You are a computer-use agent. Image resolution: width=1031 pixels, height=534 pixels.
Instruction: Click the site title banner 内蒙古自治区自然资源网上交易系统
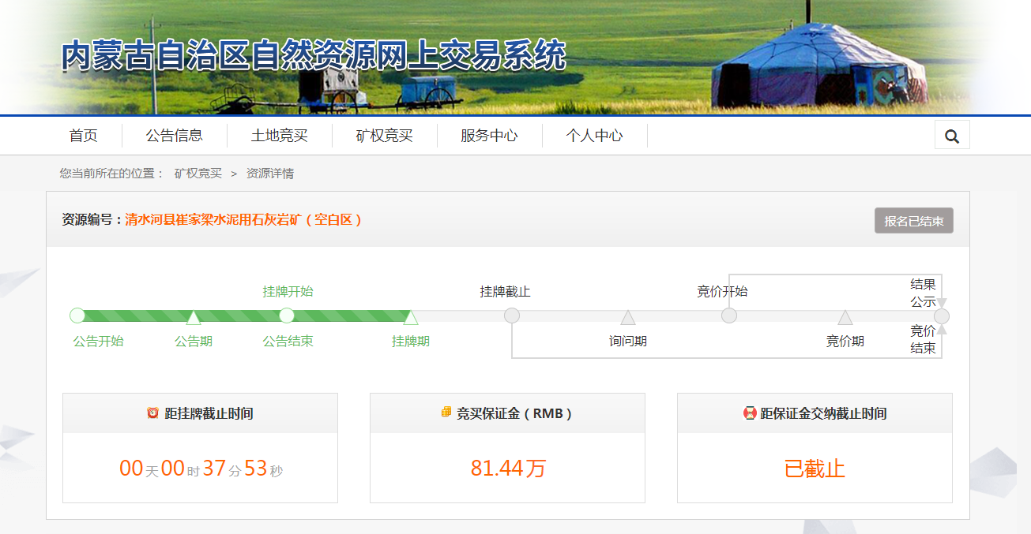point(314,57)
